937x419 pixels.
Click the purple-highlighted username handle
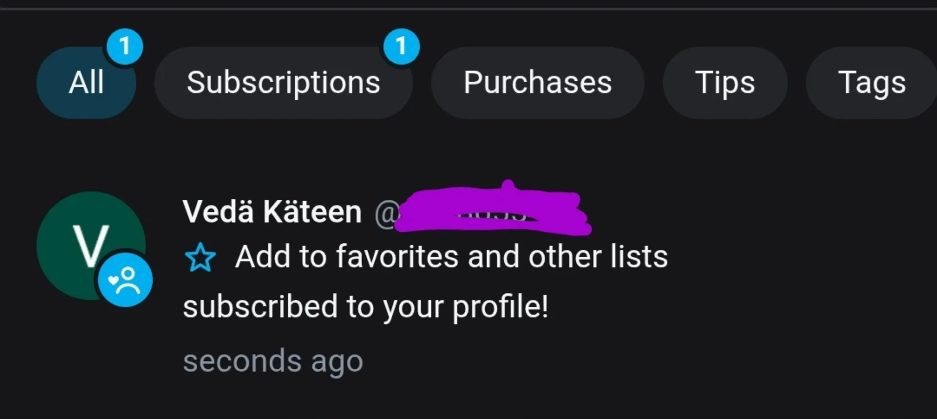(493, 210)
